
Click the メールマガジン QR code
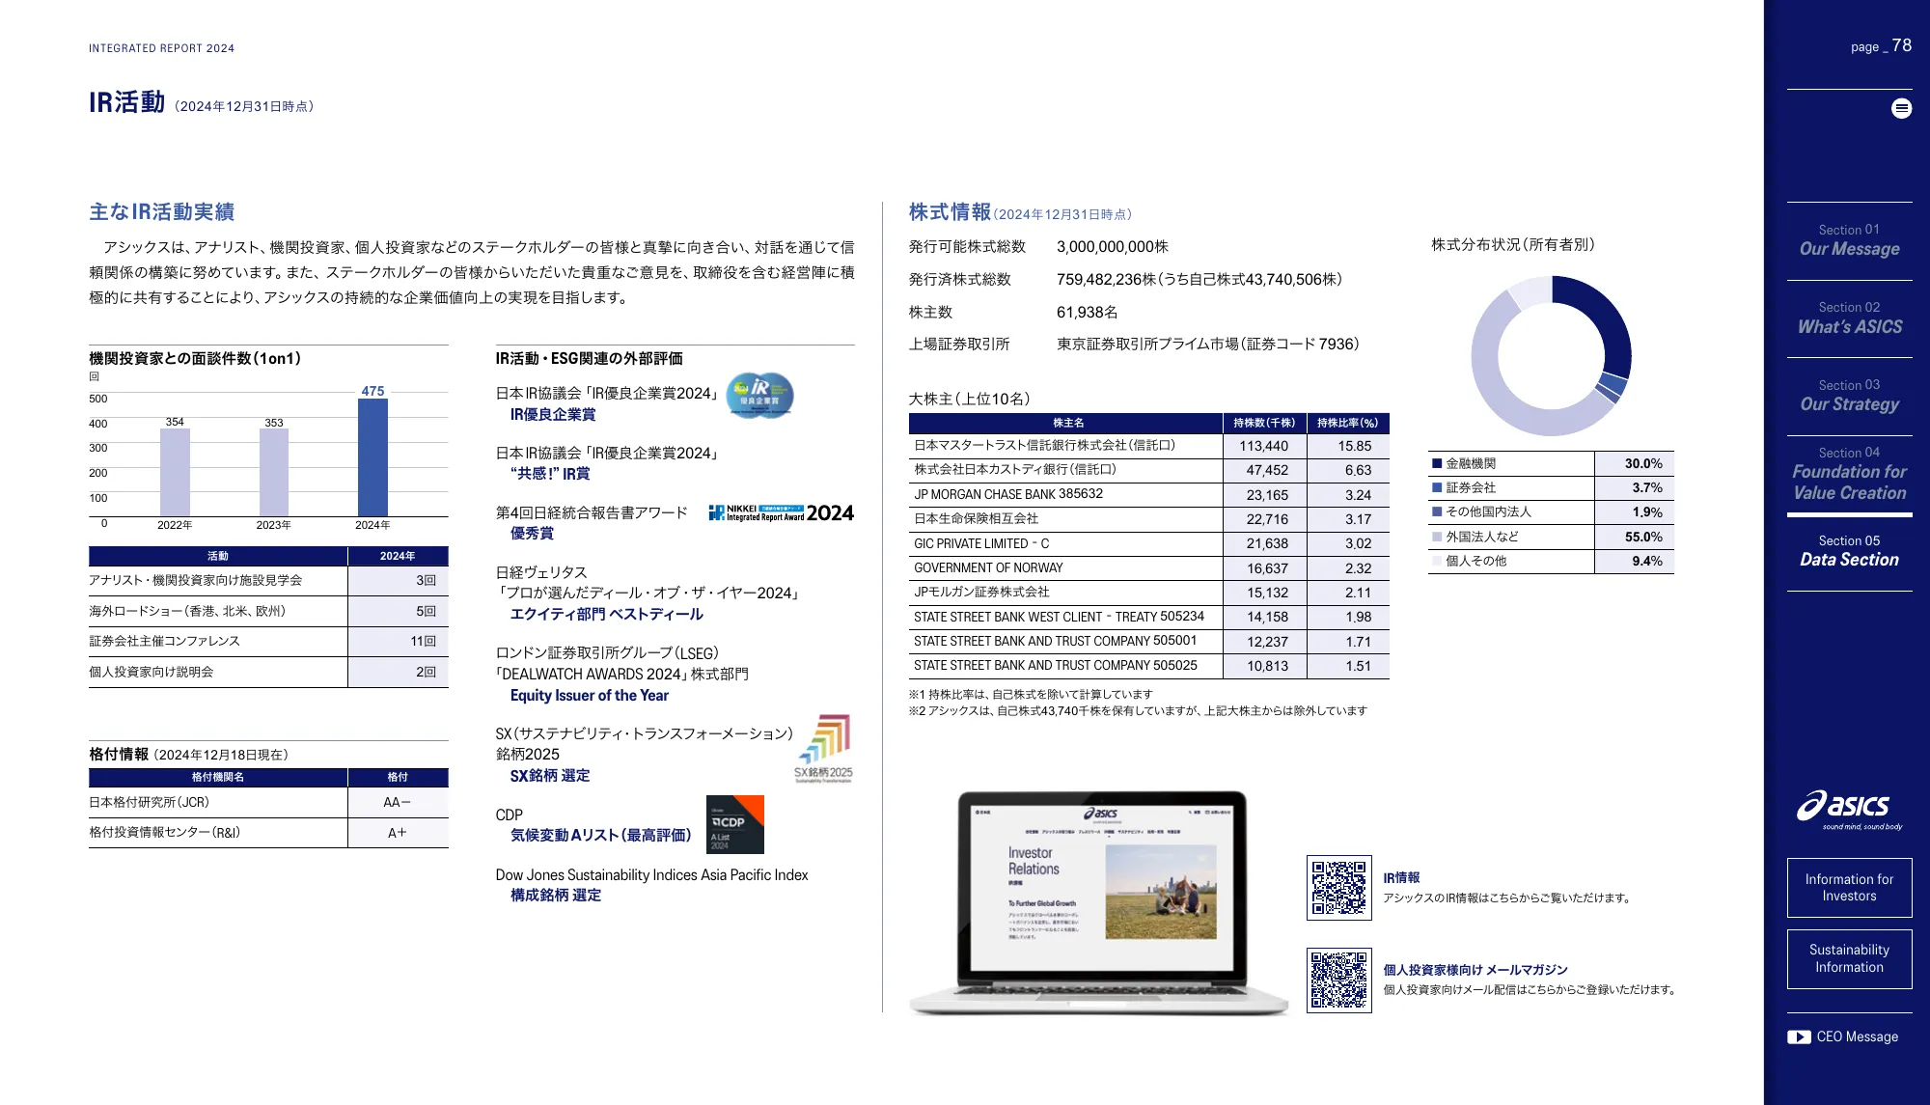point(1338,980)
